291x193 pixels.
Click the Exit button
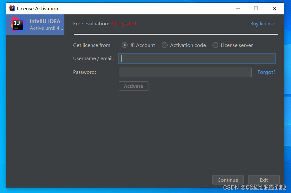coord(264,180)
